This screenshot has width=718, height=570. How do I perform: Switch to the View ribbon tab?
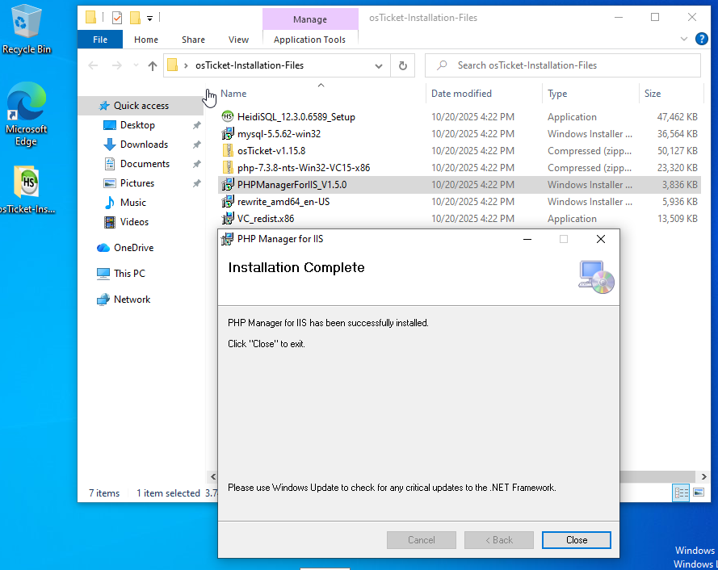[x=238, y=40]
